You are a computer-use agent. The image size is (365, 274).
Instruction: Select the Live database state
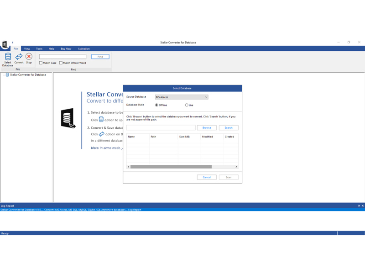187,105
